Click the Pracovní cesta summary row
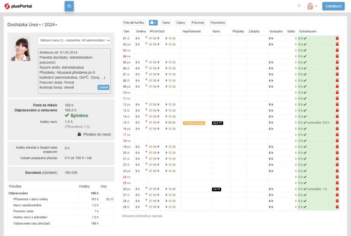This screenshot has height=236, width=351. click(61, 211)
